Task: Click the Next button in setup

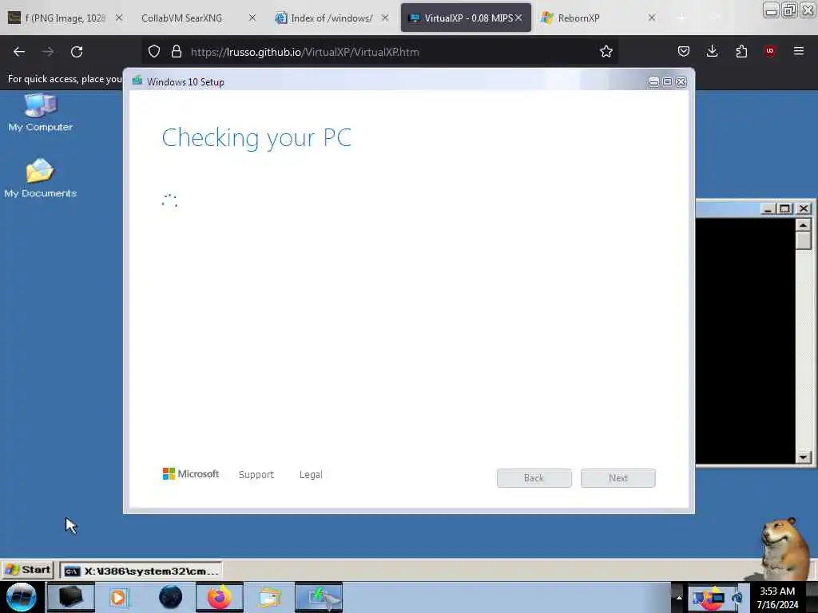Action: [x=617, y=478]
